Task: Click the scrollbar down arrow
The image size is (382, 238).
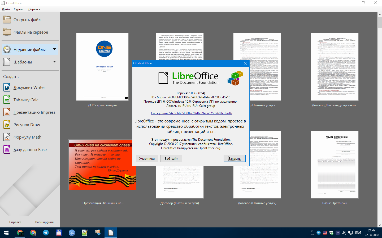Action: click(x=380, y=225)
